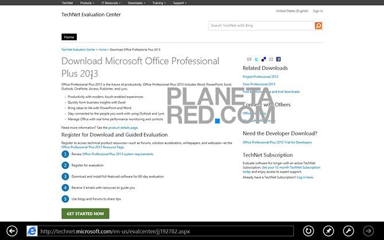Click the Sign in link
The height and width of the screenshot is (240, 384).
pyautogui.click(x=318, y=11)
